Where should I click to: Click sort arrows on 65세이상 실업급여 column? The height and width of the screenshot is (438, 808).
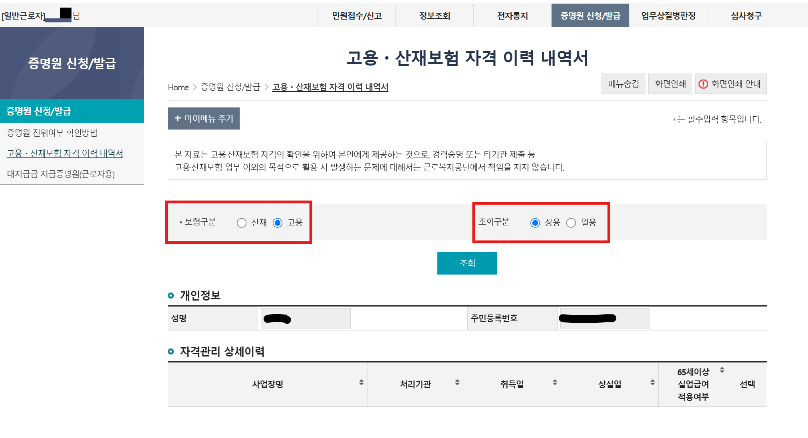tap(722, 370)
